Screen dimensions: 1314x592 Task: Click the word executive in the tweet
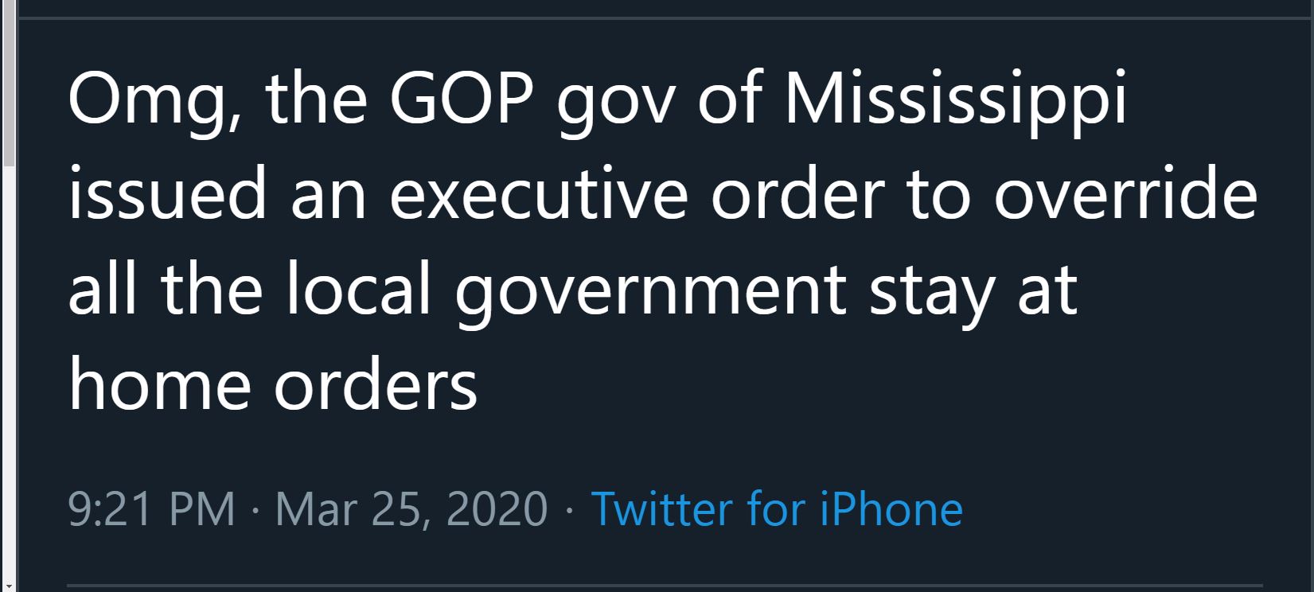[538, 195]
